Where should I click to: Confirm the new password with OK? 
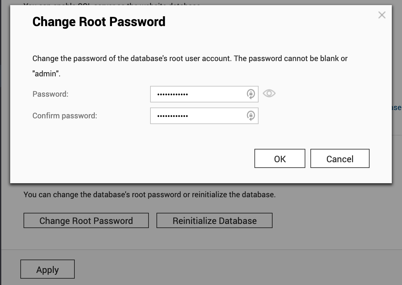point(280,158)
